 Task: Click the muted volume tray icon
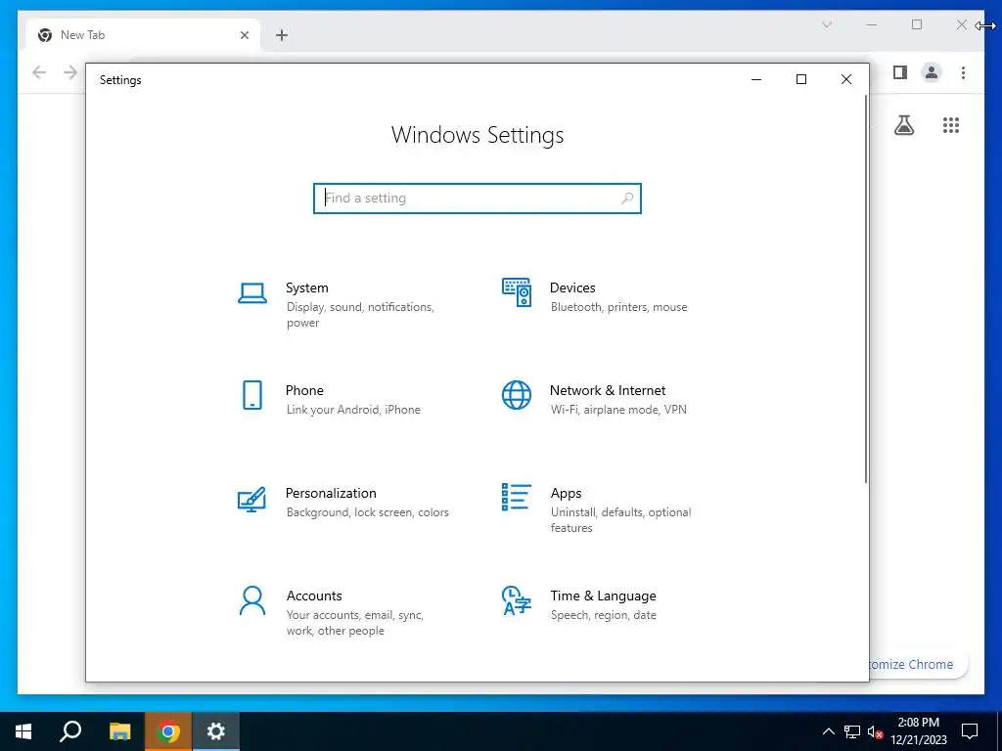(875, 731)
